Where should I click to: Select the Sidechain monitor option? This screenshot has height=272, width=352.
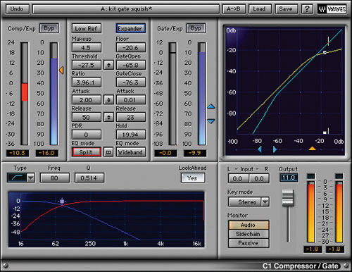[249, 234]
